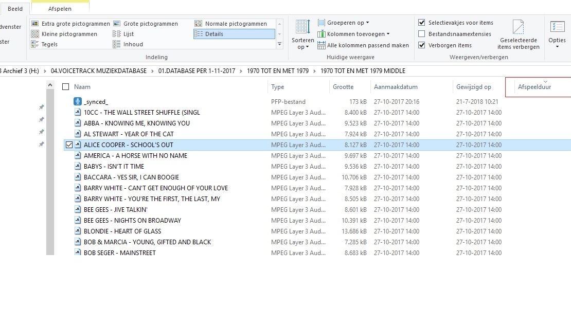Select Extra grote pictogrammen layout icon
Screen dimensions: 571x324
[35, 24]
